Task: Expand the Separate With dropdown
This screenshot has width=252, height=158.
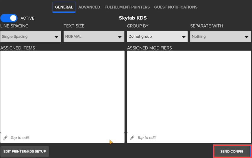Action: [x=220, y=37]
